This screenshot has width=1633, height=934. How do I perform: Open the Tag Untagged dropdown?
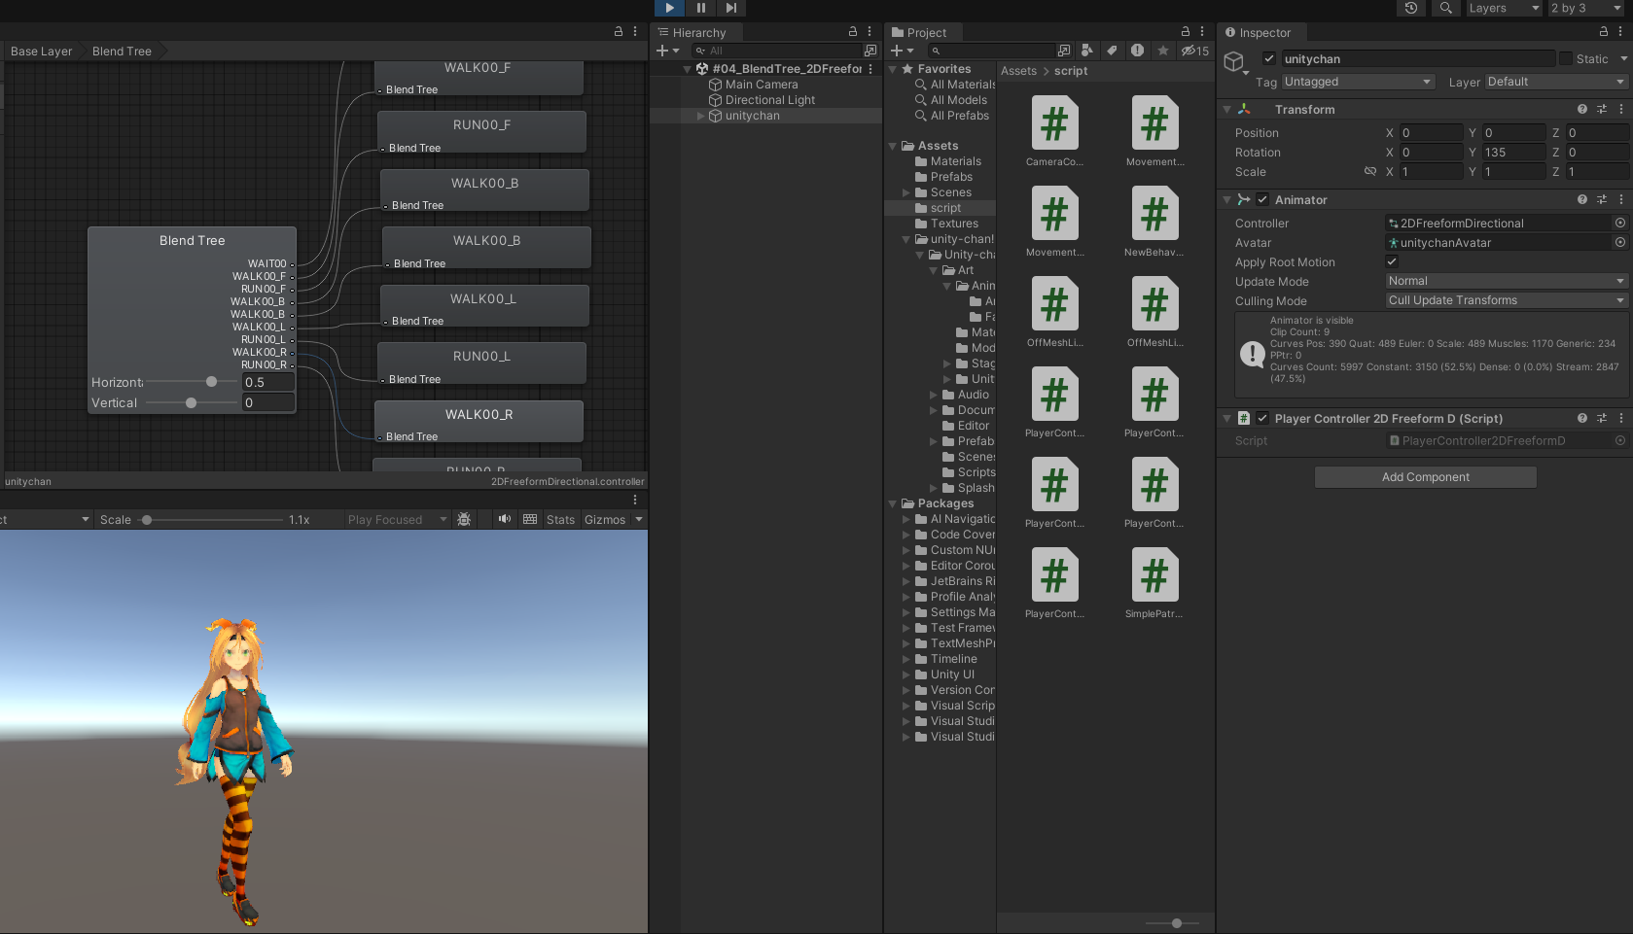click(1359, 82)
